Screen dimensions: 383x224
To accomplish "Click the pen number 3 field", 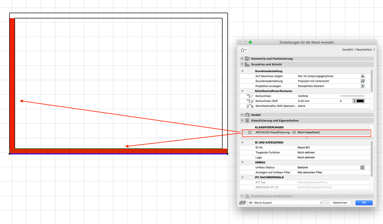I will tap(340, 101).
